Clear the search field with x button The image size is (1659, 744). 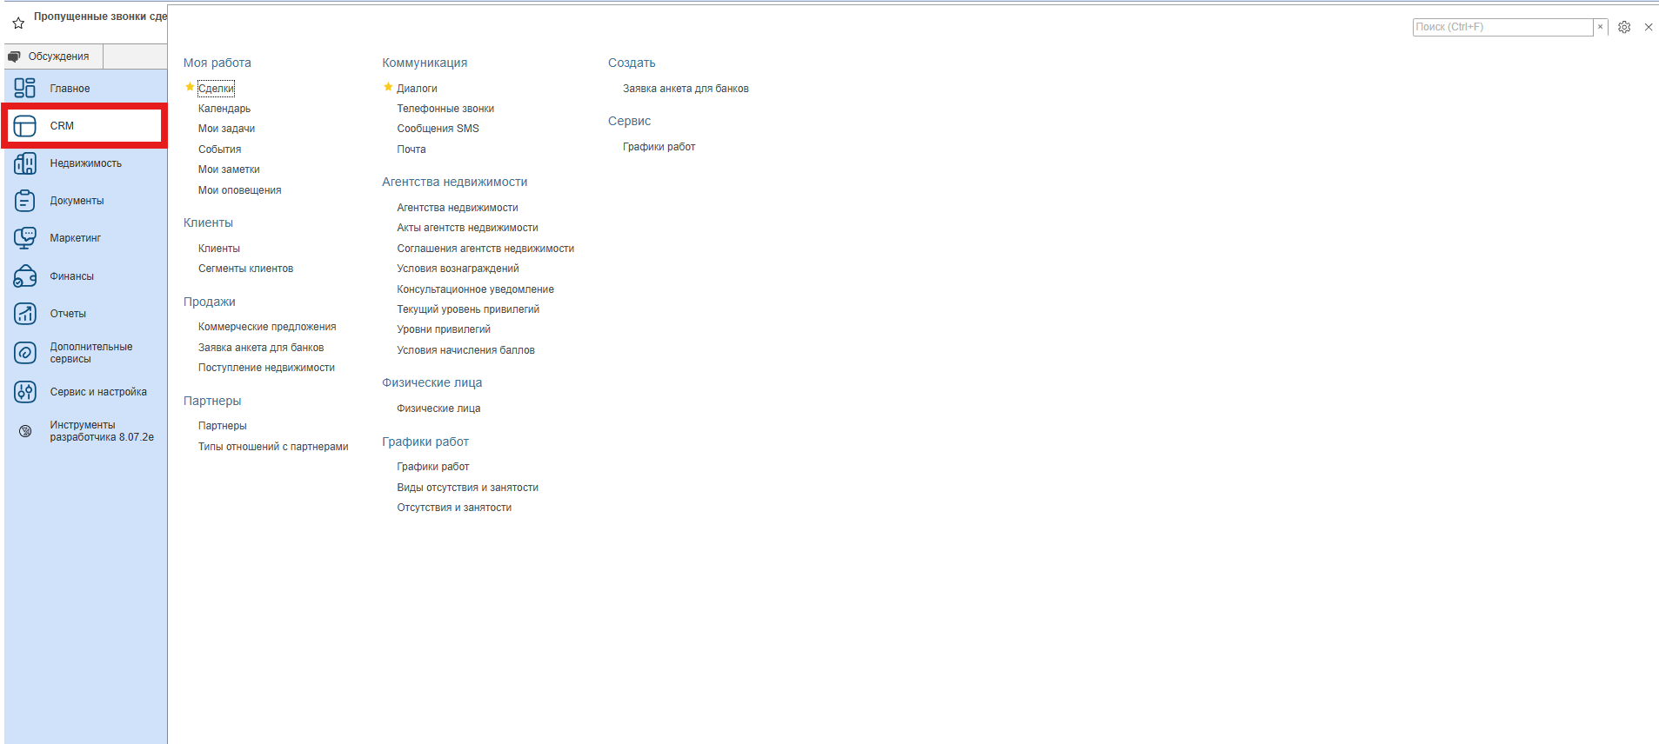[1600, 27]
